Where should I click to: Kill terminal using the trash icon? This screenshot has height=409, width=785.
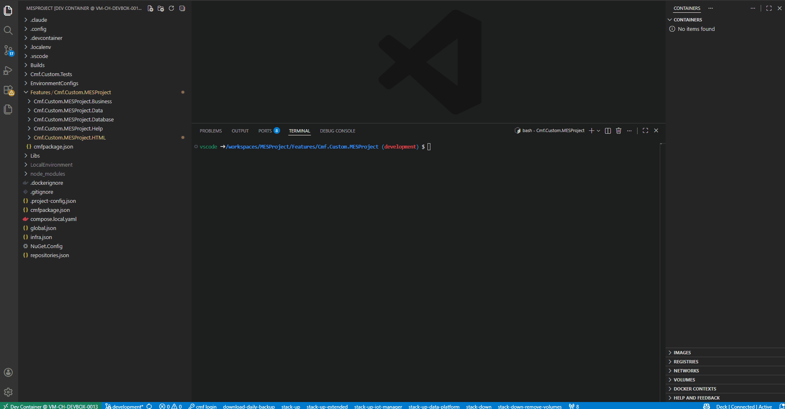(618, 131)
